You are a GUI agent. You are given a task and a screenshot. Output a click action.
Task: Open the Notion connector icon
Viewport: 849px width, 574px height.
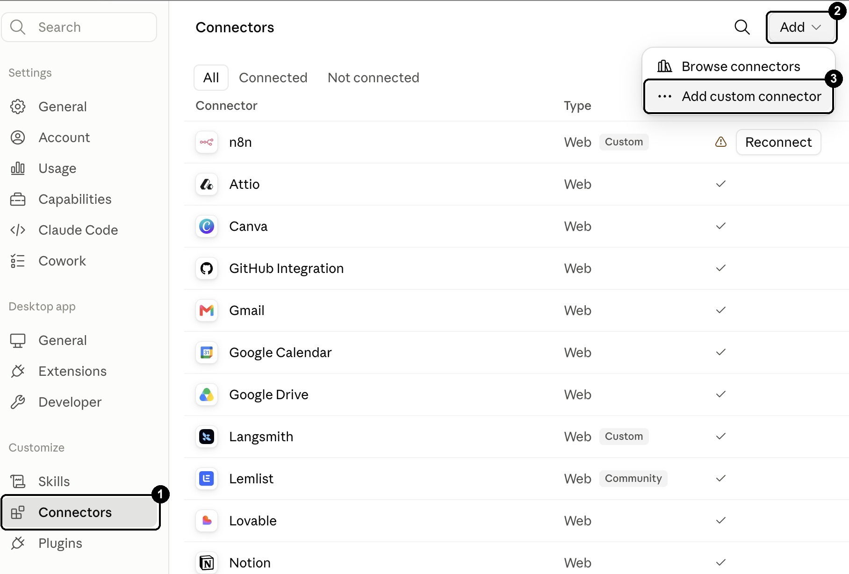(x=207, y=563)
